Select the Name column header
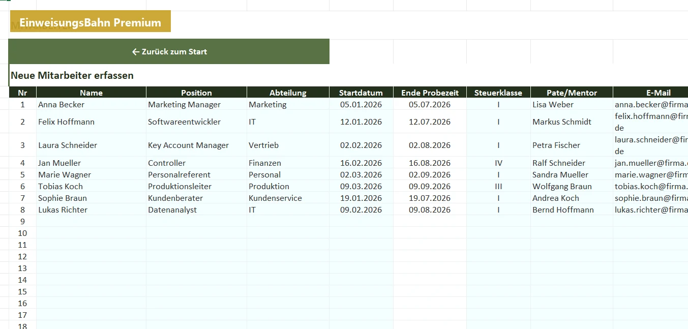This screenshot has height=329, width=688. coord(91,93)
